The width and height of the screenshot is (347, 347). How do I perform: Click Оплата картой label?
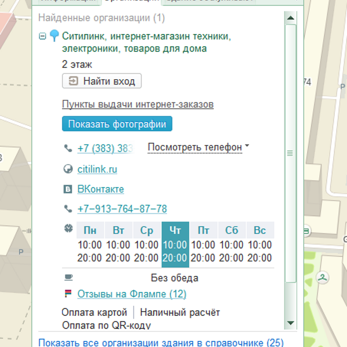tap(94, 312)
